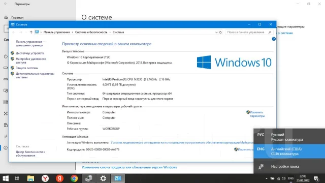Image resolution: width=325 pixels, height=183 pixels.
Task: Maximize the System window
Action: 259,24
